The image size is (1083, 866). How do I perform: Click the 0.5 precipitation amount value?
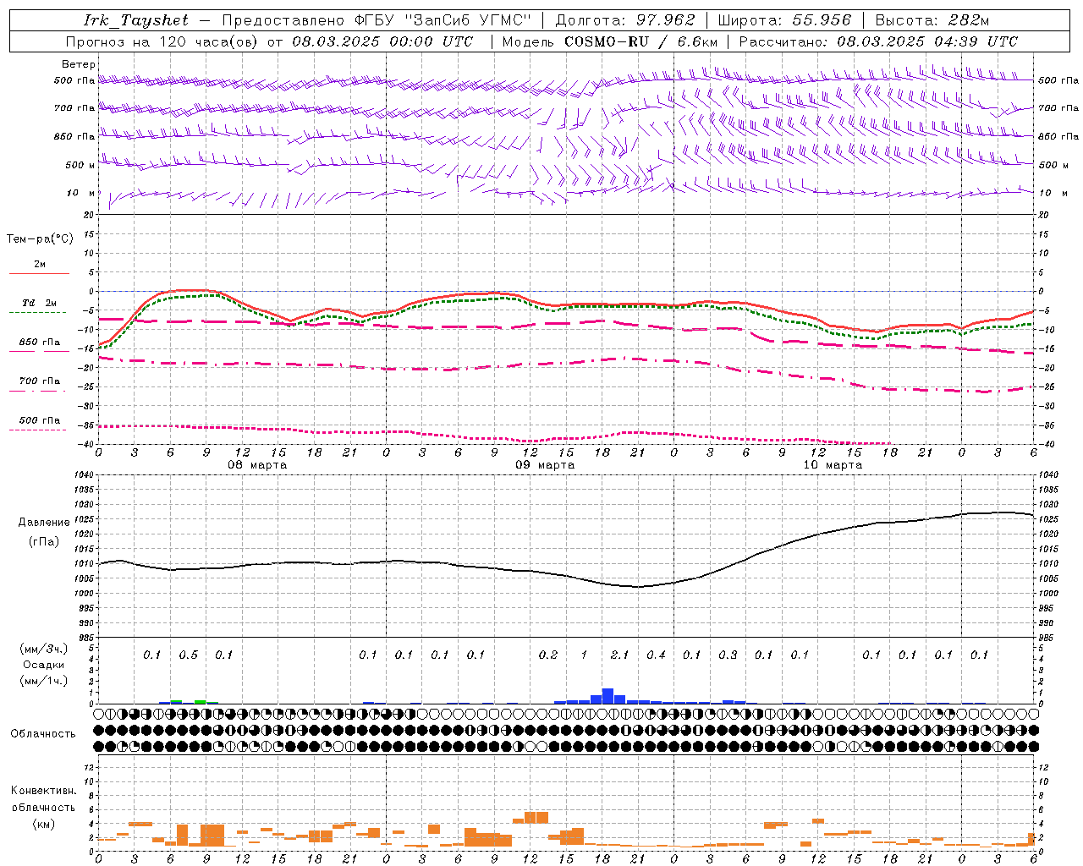click(188, 655)
